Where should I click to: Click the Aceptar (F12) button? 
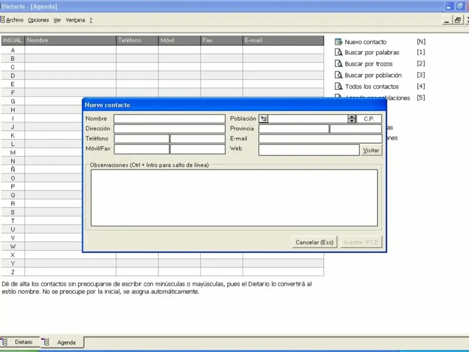(361, 242)
